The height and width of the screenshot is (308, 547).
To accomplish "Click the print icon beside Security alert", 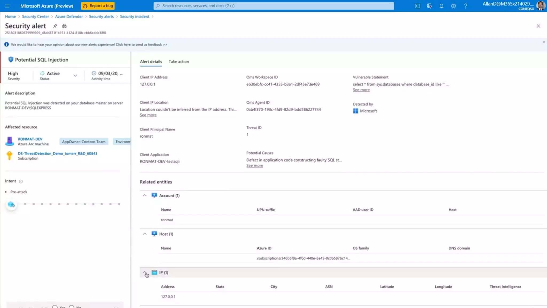I will pyautogui.click(x=64, y=26).
